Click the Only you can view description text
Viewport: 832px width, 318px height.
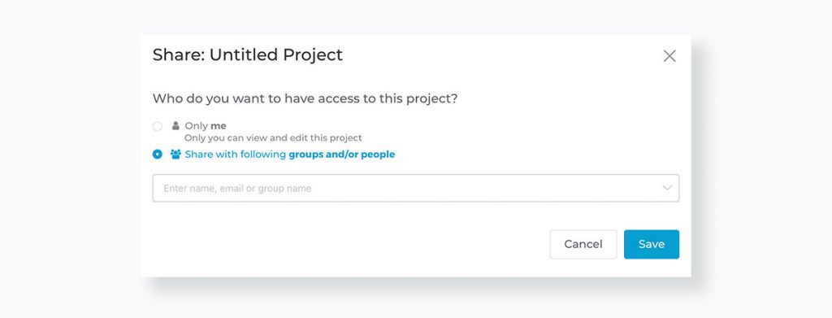(x=273, y=138)
